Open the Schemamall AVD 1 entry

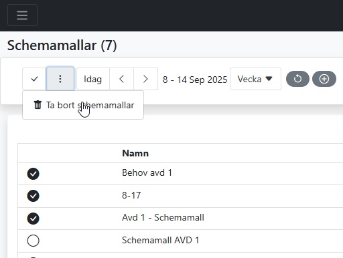(x=160, y=240)
